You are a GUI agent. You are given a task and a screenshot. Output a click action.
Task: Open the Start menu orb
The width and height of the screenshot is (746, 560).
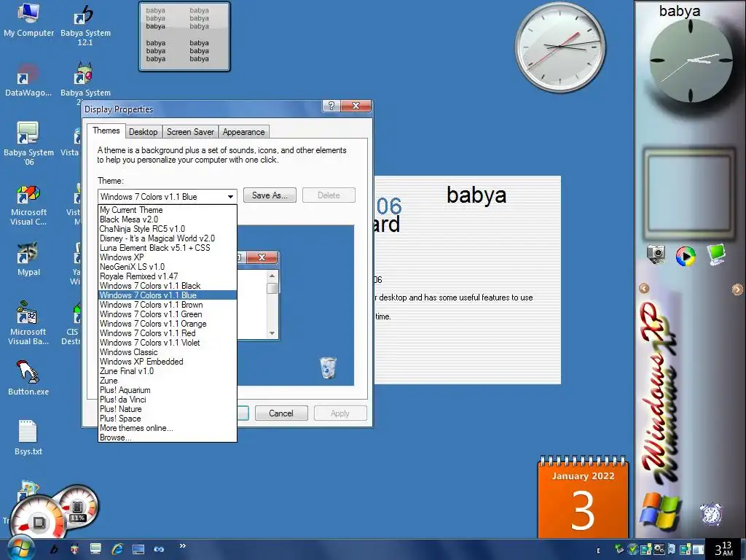click(x=20, y=548)
